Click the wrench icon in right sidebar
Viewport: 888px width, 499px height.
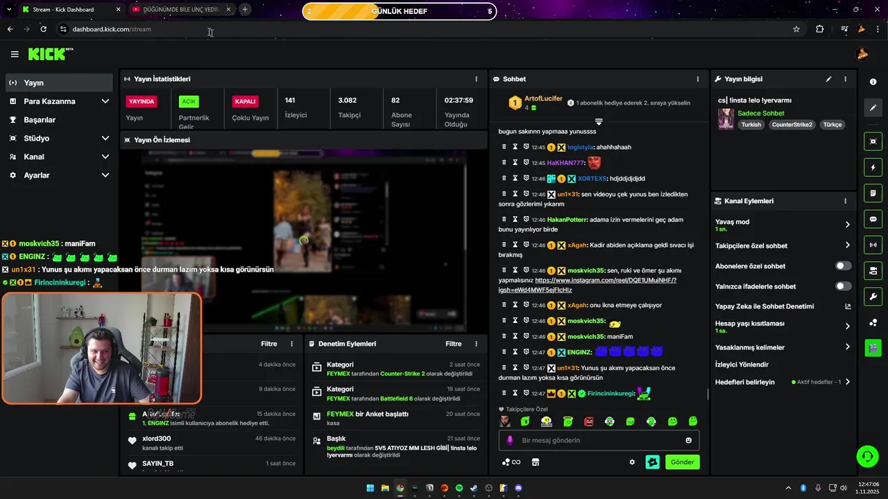[x=873, y=297]
